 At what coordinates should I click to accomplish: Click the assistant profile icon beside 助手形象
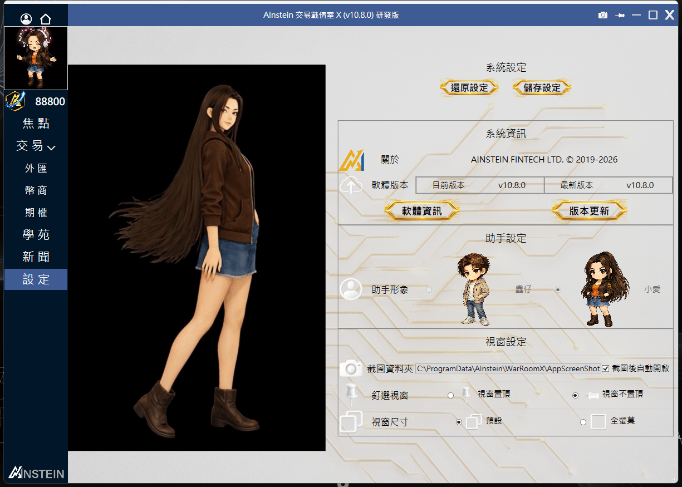click(351, 289)
